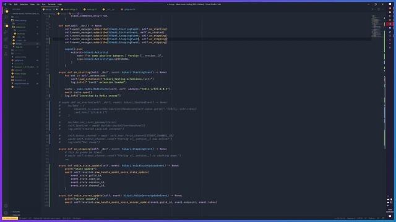Open the File menu
This screenshot has height=222, width=396.
(x=10, y=4)
